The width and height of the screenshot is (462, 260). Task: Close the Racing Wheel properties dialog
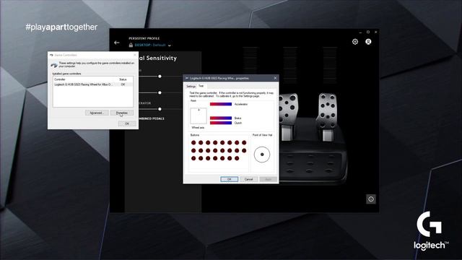point(275,78)
